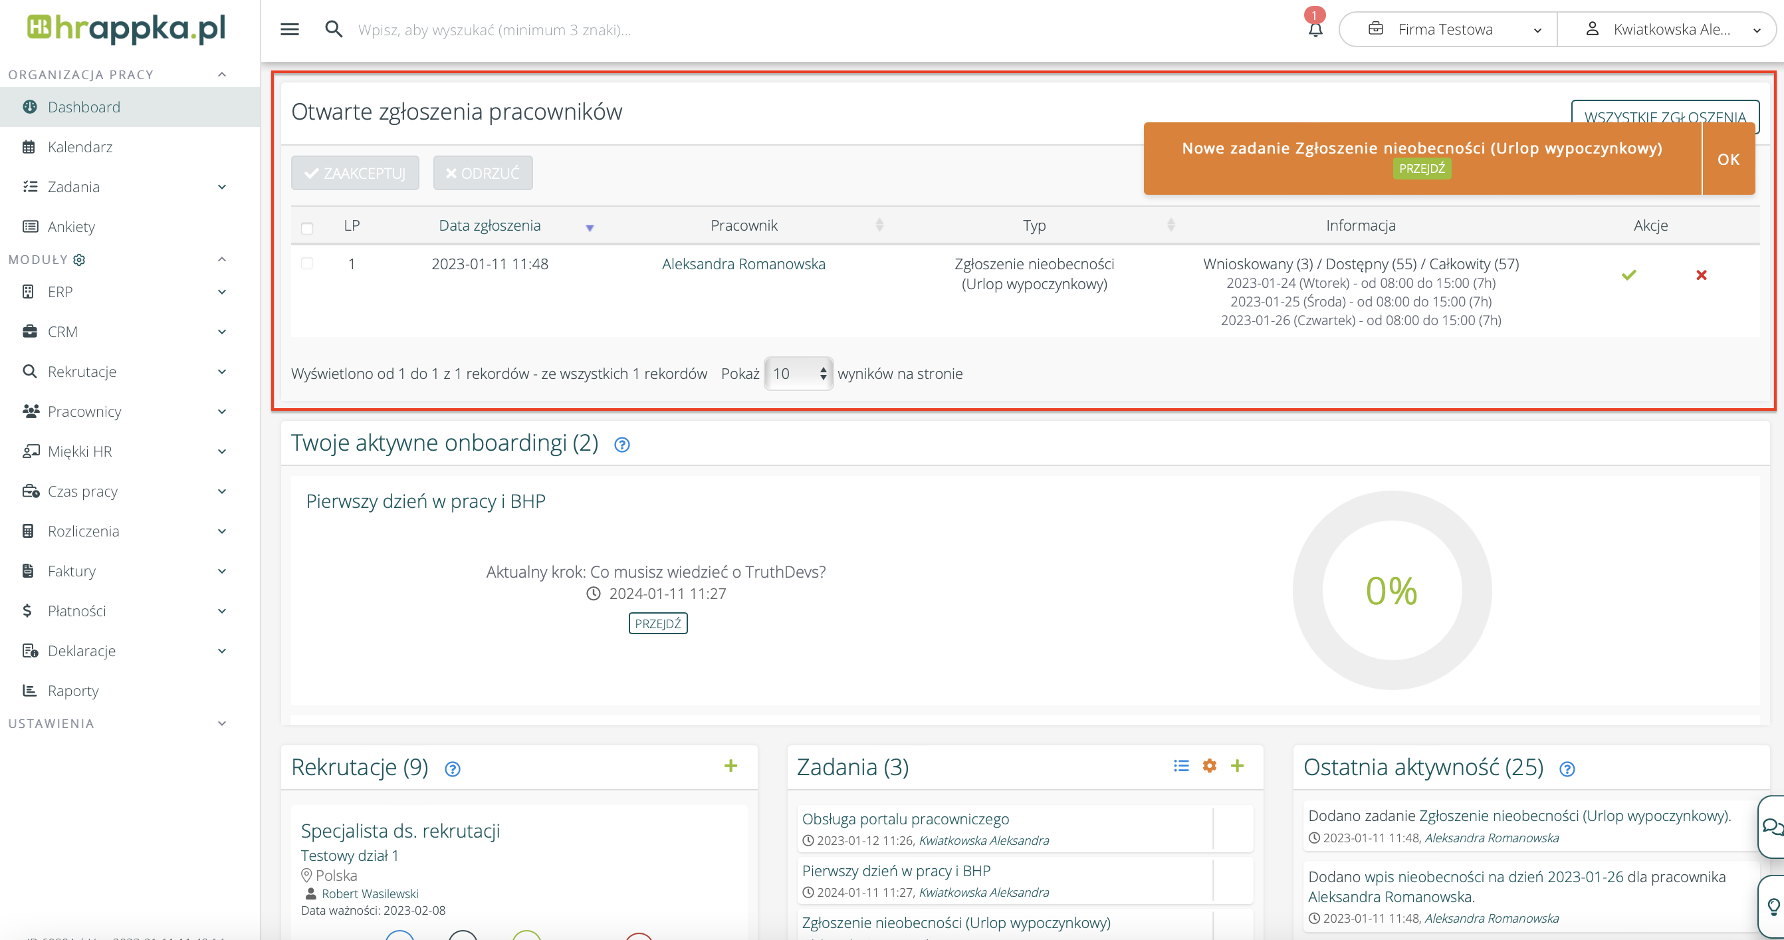Open Zadania settings orange gear icon
This screenshot has width=1784, height=940.
(x=1209, y=765)
